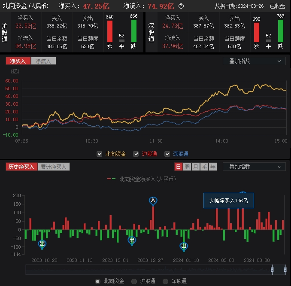Select the 深股通 radio button
The image size is (291, 286).
(x=165, y=281)
